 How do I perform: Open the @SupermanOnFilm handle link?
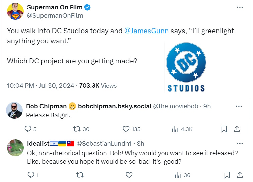[55, 15]
